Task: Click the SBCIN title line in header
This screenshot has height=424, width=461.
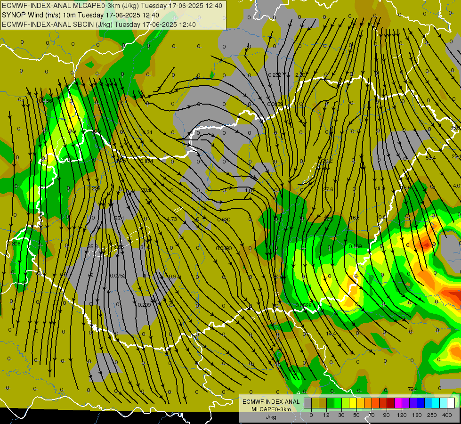Action: (x=99, y=24)
